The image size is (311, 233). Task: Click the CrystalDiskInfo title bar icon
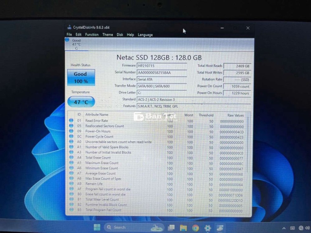point(69,27)
